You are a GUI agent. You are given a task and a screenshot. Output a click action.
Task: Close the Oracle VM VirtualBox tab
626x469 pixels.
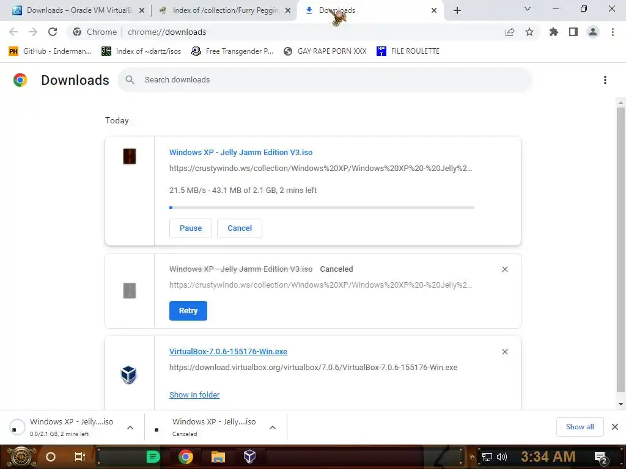[x=142, y=10]
